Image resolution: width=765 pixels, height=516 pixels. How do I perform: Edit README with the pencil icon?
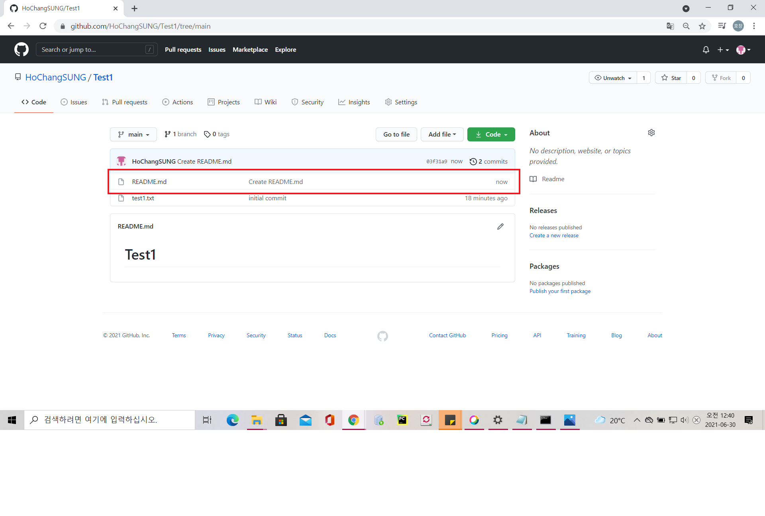pyautogui.click(x=500, y=227)
